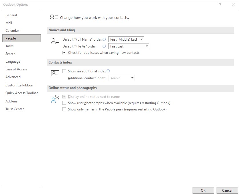The width and height of the screenshot is (240, 196).
Task: Open the Tasks options category
Action: click(22, 46)
